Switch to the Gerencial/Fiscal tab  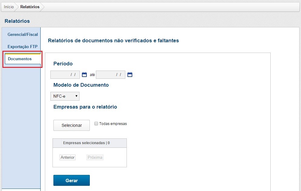[x=23, y=35]
